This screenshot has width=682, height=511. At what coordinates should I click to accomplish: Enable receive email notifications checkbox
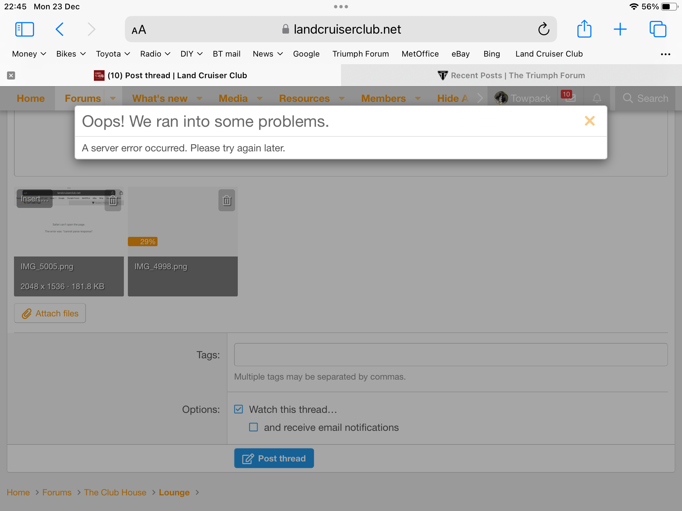[x=253, y=427]
